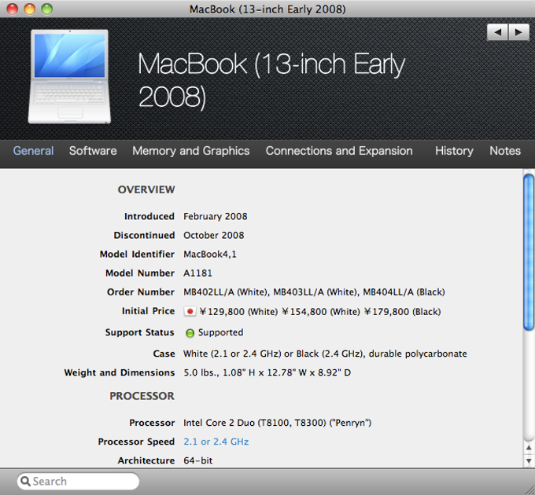Screen dimensions: 535x495
Task: Click the Discontinued label
Action: click(x=144, y=235)
